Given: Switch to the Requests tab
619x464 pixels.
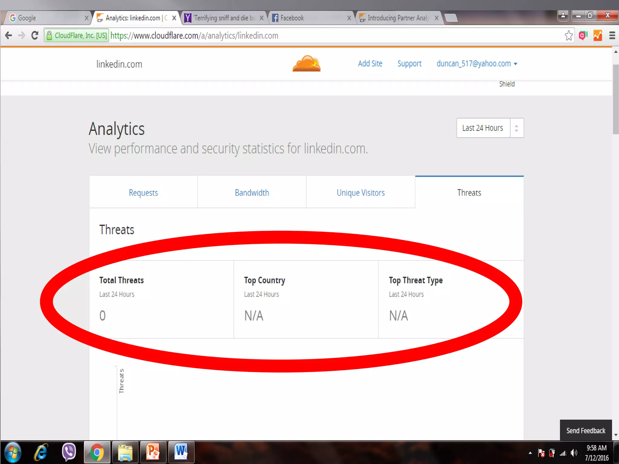Looking at the screenshot, I should [x=143, y=192].
